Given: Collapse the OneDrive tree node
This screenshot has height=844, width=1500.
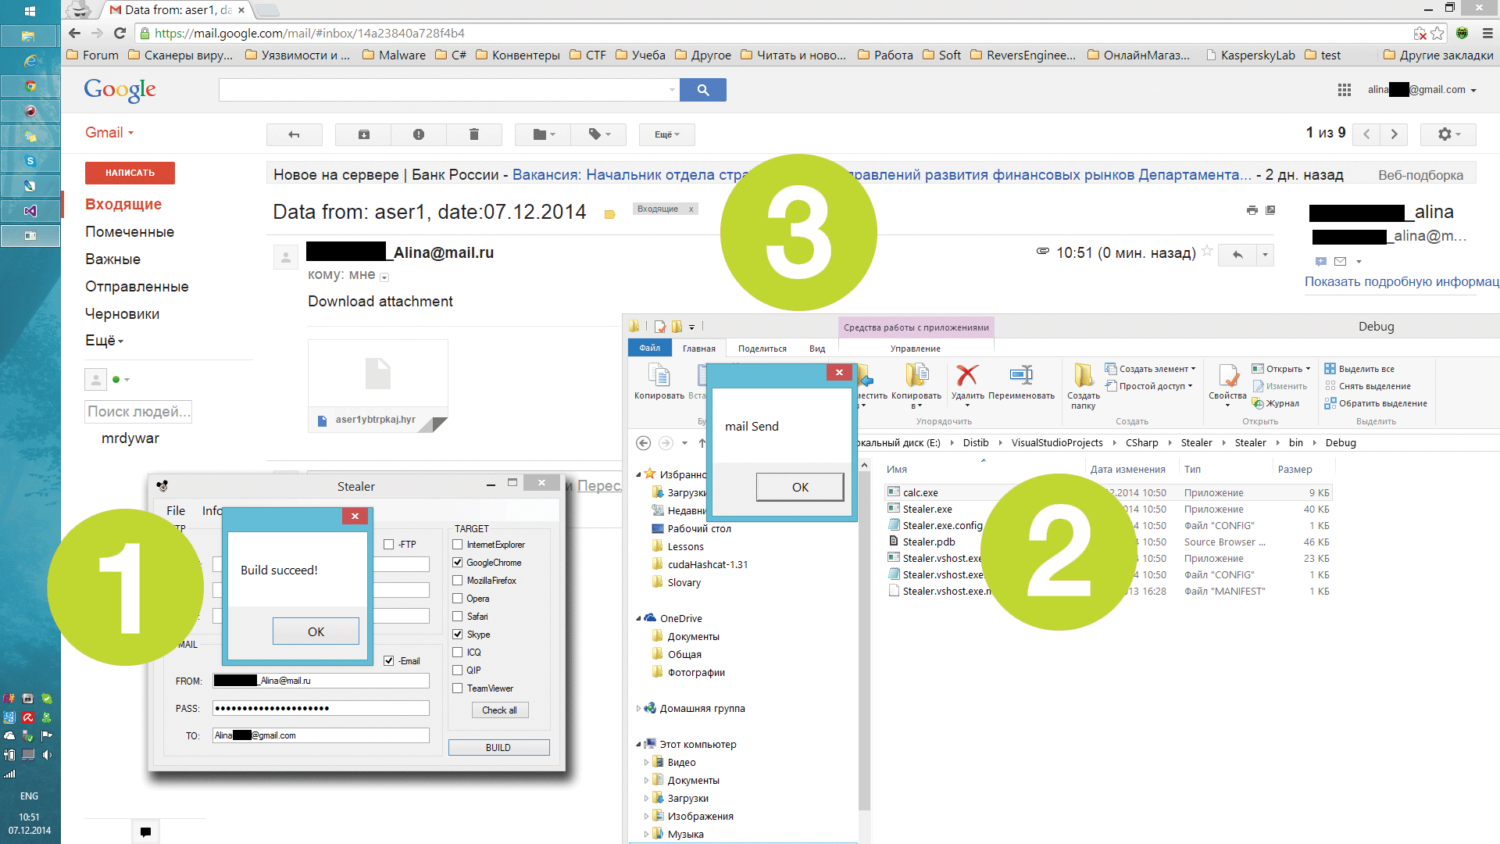Looking at the screenshot, I should click(638, 619).
